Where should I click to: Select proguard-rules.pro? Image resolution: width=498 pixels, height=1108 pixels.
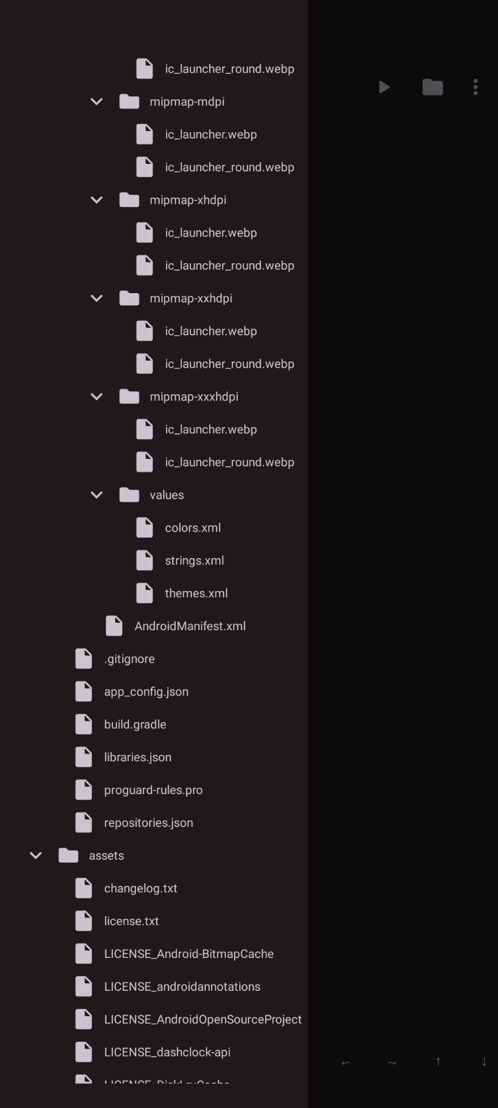[153, 789]
